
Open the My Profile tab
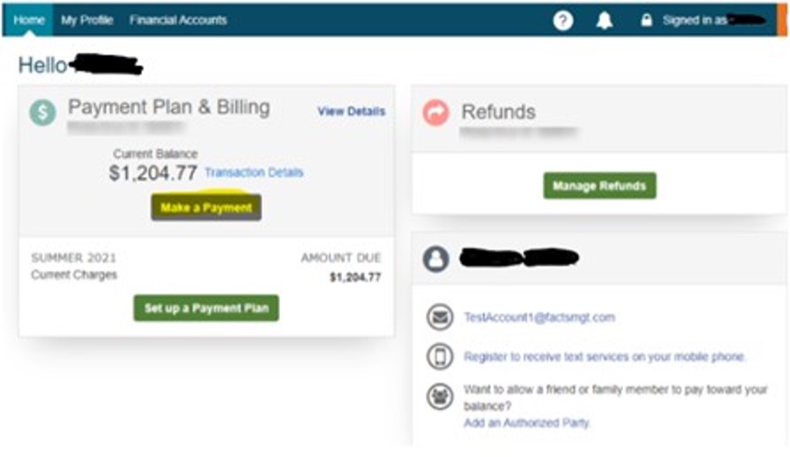87,20
